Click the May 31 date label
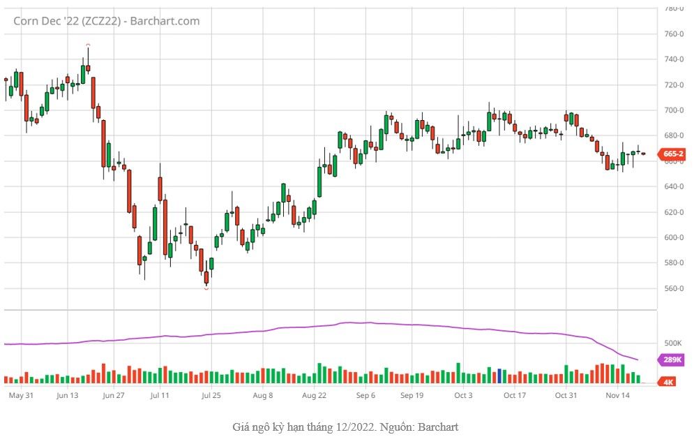Screen dimensions: 694x437 21,395
